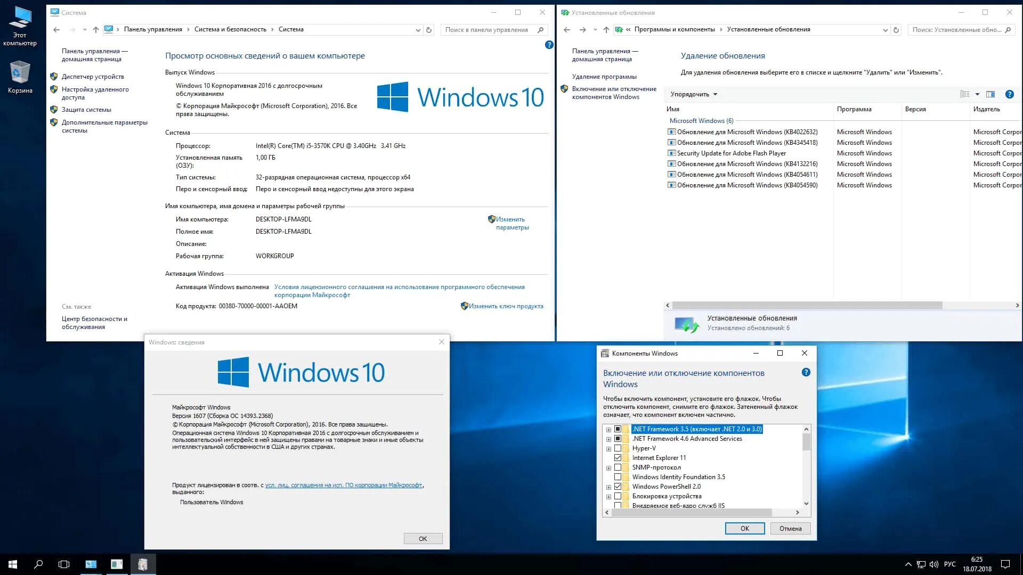Click OK in Windows: сведения dialog
The width and height of the screenshot is (1023, 575).
(x=423, y=539)
